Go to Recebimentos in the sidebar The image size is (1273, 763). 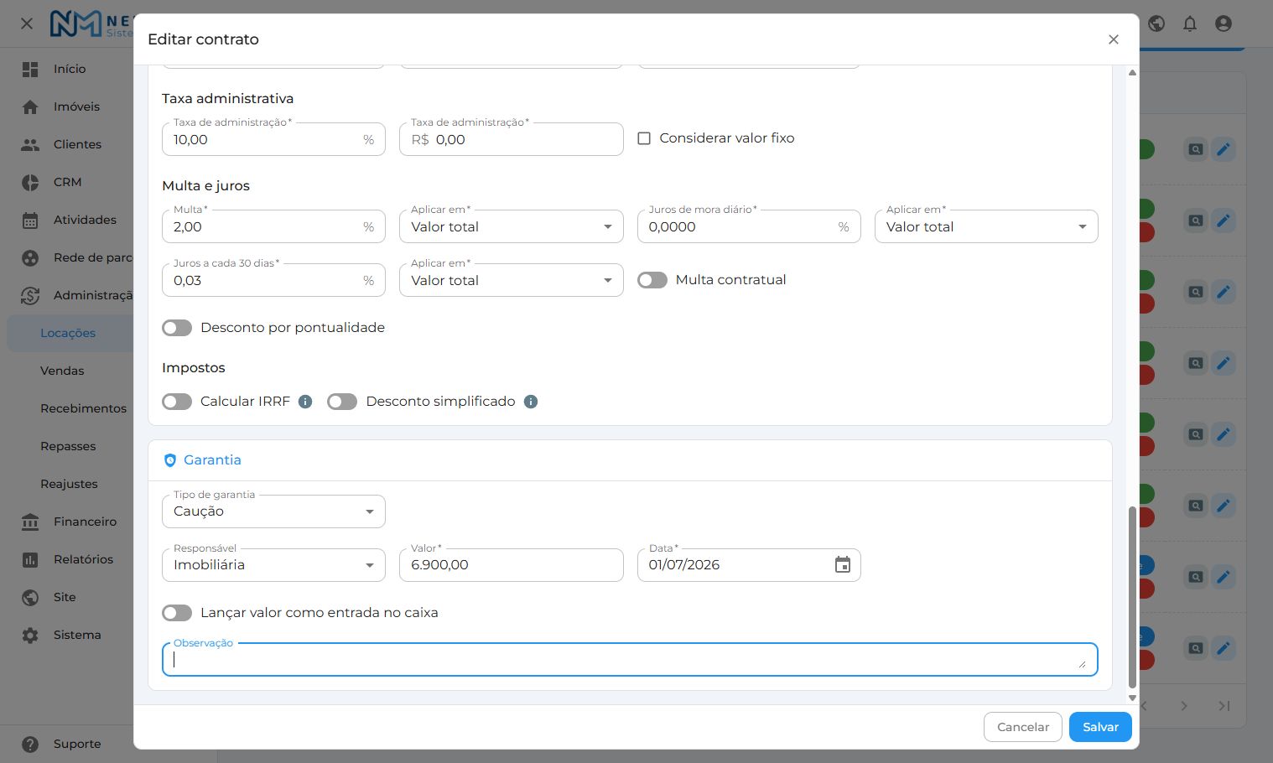click(x=83, y=408)
